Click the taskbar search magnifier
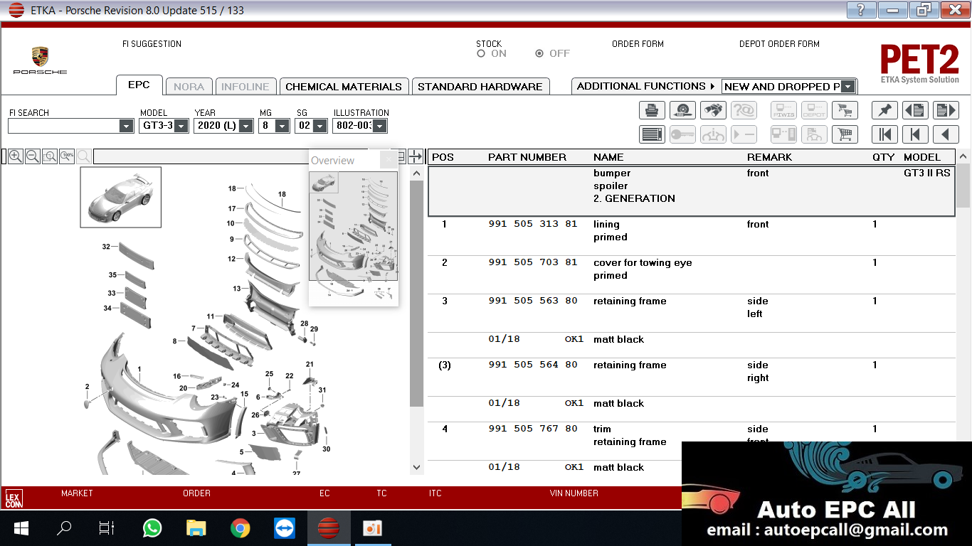This screenshot has width=972, height=546. 64,528
